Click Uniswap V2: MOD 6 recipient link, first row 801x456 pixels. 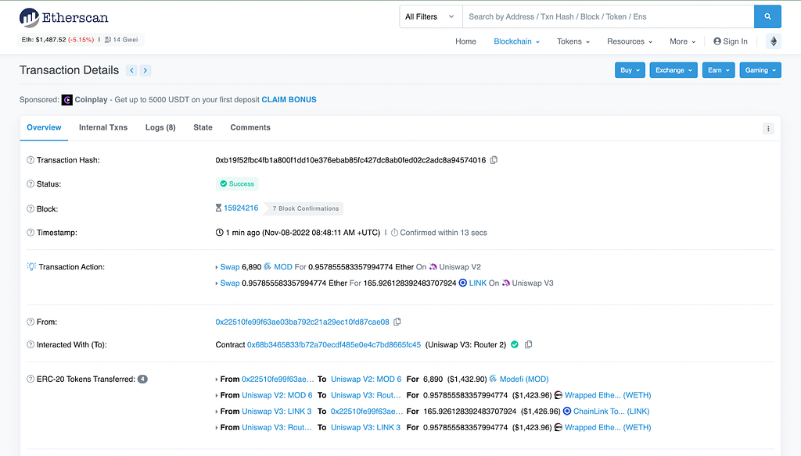tap(366, 379)
